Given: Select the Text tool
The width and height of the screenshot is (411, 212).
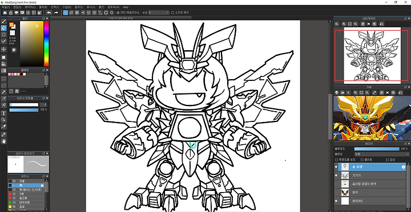Looking at the screenshot, I should tap(3, 113).
